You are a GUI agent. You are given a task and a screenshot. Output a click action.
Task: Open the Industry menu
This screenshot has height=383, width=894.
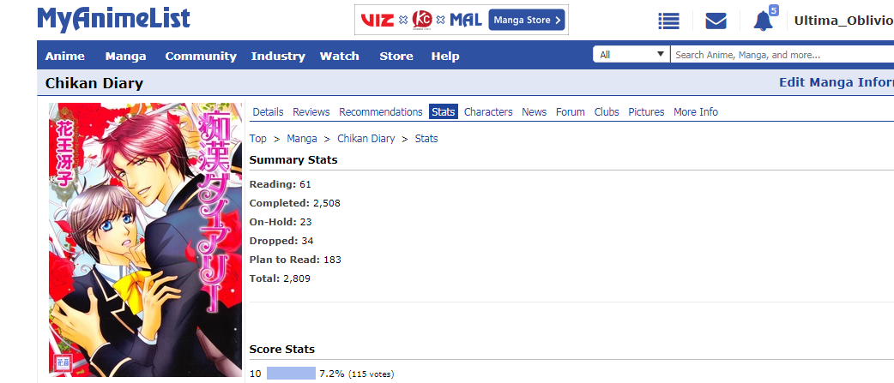point(278,56)
